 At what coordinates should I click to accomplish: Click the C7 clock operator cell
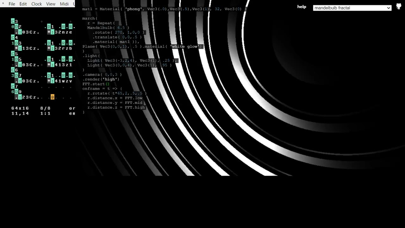coord(15,86)
